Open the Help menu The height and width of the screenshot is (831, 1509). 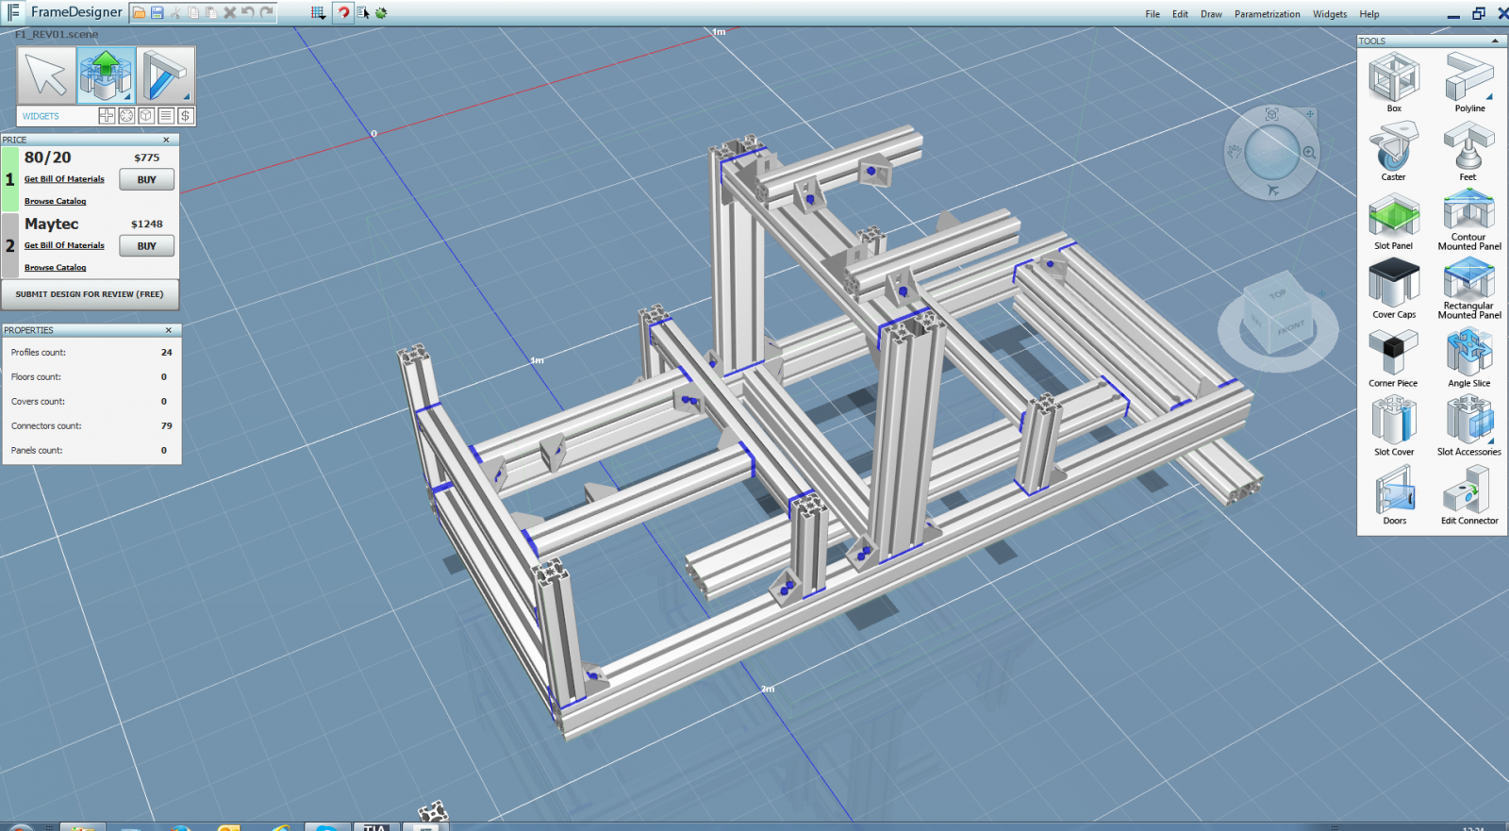[x=1369, y=14]
